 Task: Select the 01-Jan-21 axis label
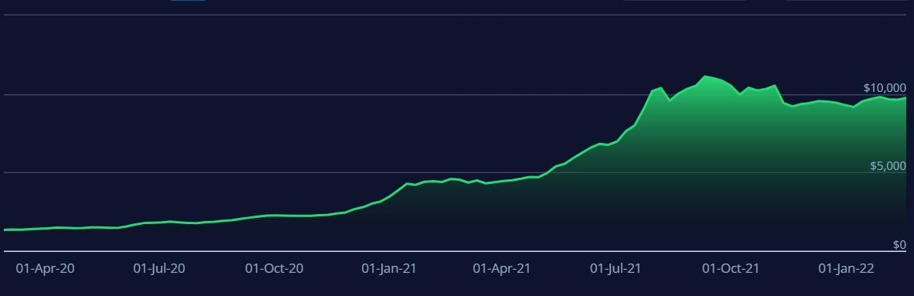[389, 269]
